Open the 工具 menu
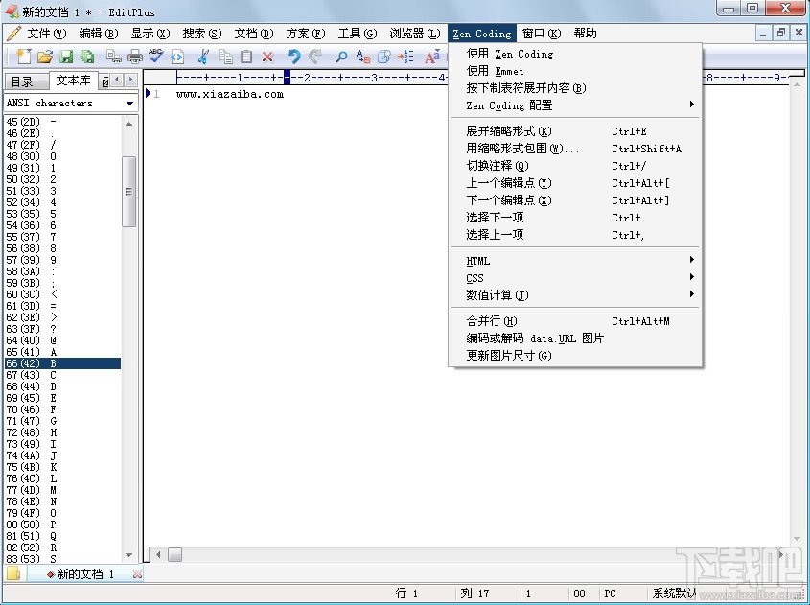Screen dimensions: 810x605 tap(357, 32)
